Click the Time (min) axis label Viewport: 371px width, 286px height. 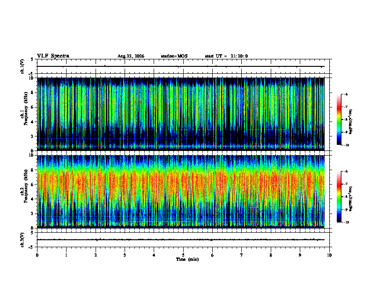pyautogui.click(x=187, y=259)
